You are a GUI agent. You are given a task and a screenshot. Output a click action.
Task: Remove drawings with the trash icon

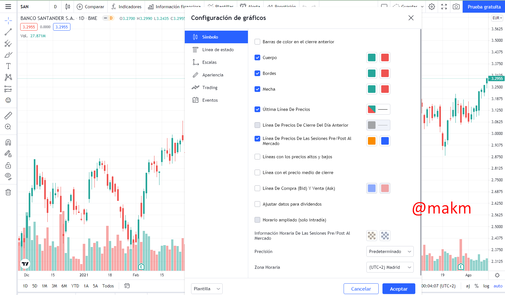[8, 192]
